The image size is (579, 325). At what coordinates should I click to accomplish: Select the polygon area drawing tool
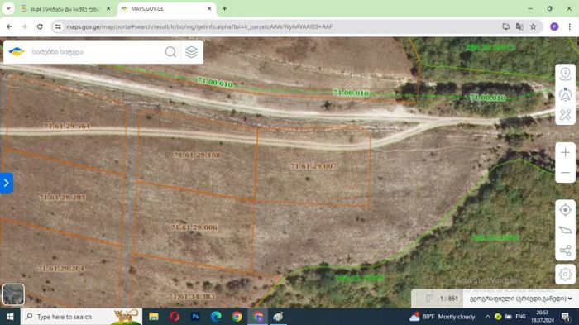(x=565, y=230)
